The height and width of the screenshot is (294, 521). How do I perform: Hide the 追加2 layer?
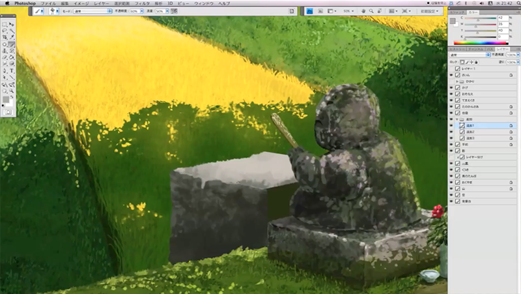tap(451, 132)
